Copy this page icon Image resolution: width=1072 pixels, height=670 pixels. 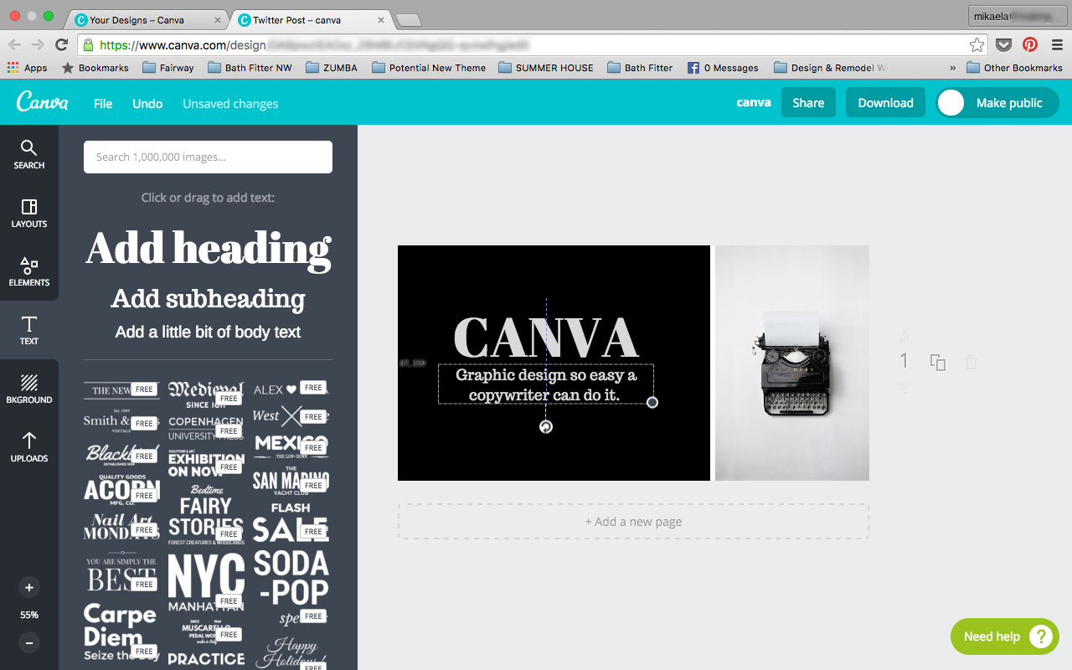point(938,363)
